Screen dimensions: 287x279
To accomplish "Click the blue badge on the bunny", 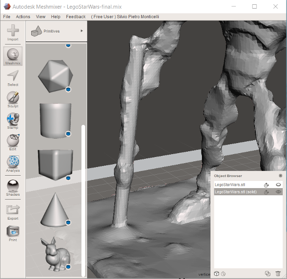I will point(68,267).
